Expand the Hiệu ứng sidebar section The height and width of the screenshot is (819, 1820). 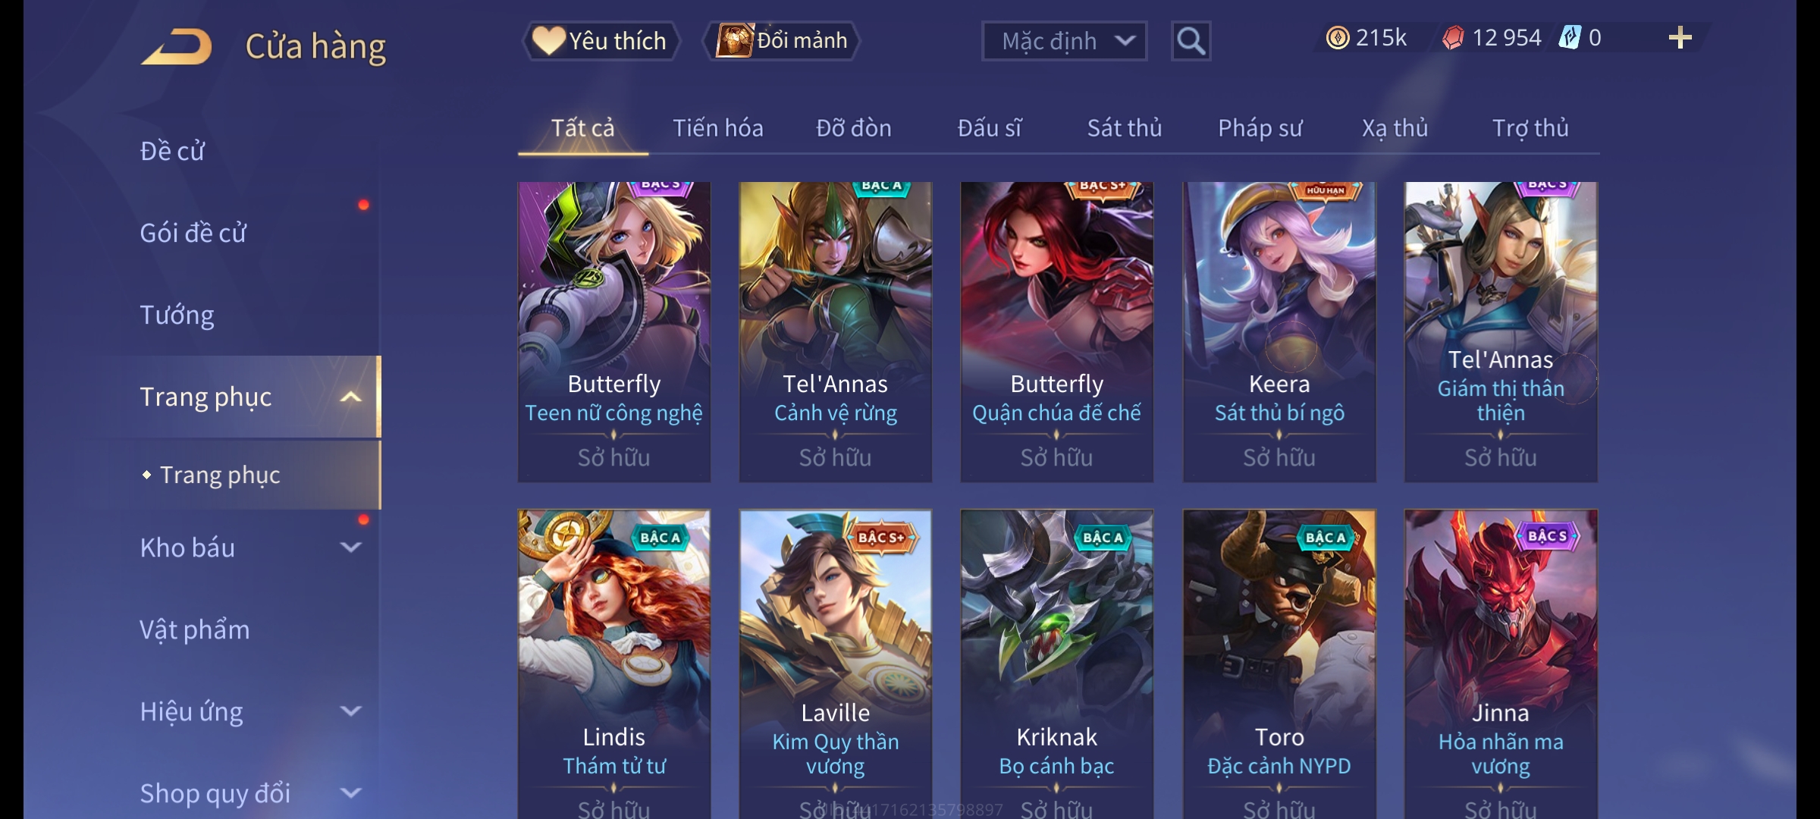tap(350, 711)
